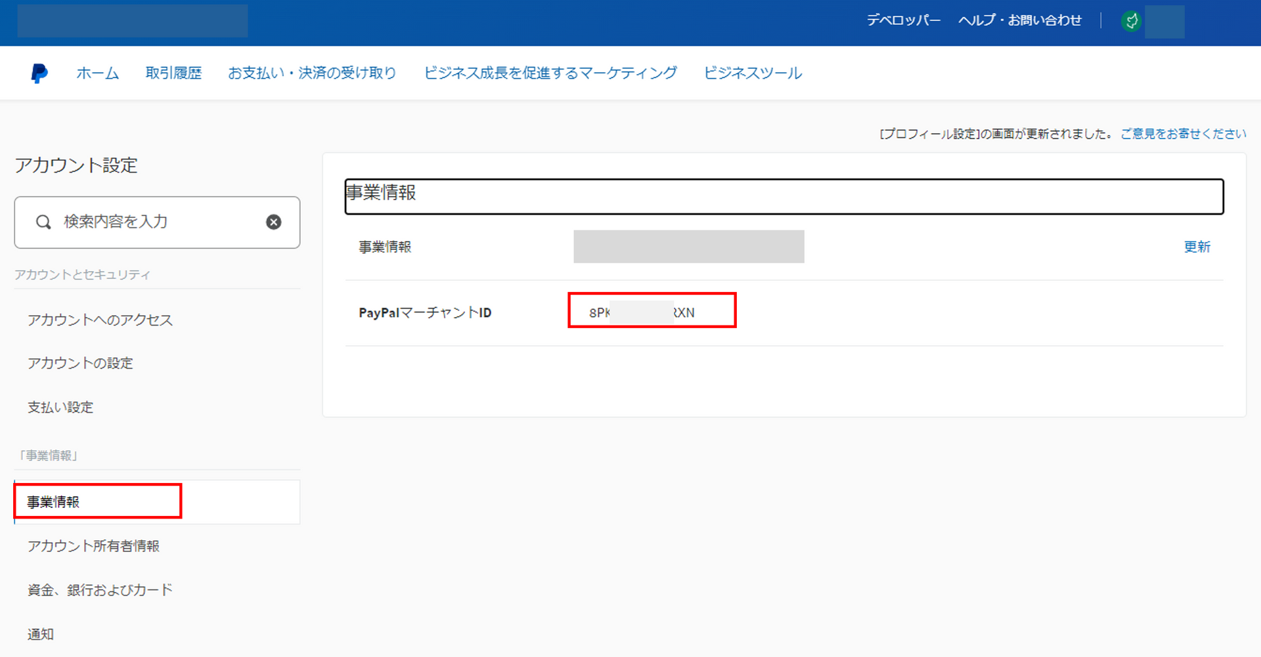Open ヘルプ・お問い合わせ link
1261x657 pixels.
1019,20
